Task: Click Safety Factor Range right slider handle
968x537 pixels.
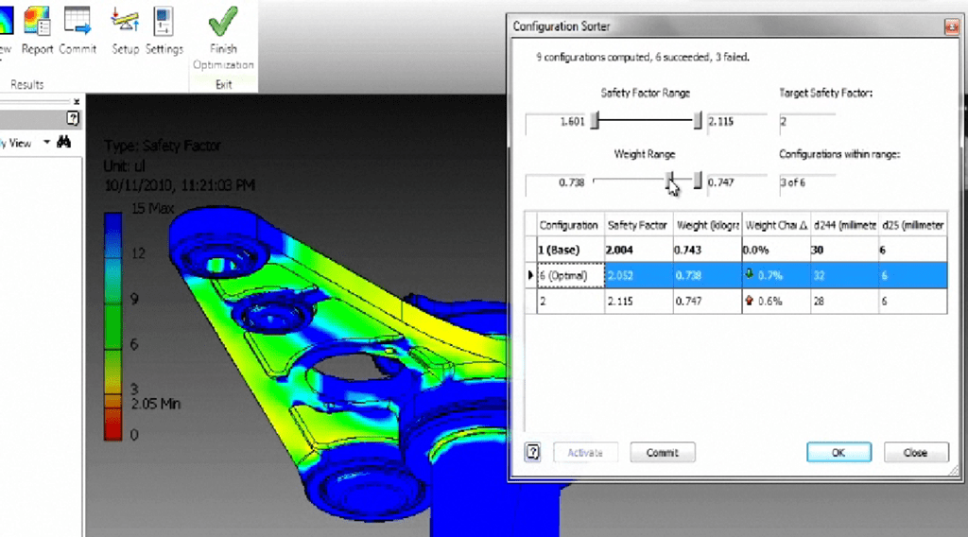Action: 698,120
